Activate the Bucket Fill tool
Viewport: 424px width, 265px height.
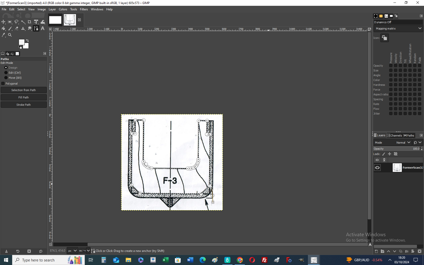[x=3, y=29]
